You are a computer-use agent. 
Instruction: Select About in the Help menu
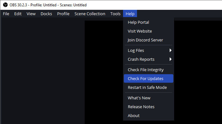click(x=148, y=115)
